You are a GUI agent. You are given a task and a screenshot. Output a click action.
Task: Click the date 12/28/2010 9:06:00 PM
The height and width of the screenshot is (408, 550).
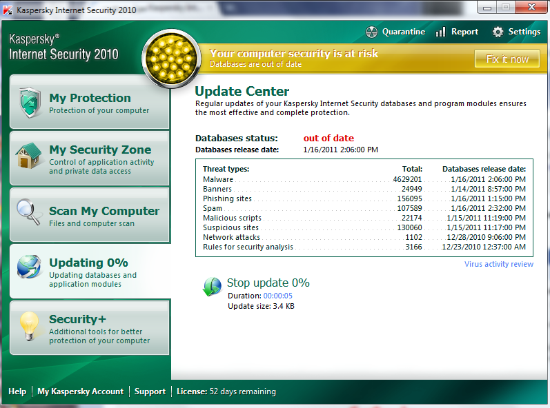pos(486,238)
